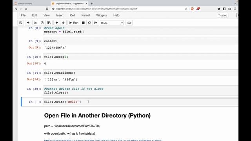The width and height of the screenshot is (251, 141).
Task: Click into the file1.seek(0) cell
Action: (x=140, y=57)
